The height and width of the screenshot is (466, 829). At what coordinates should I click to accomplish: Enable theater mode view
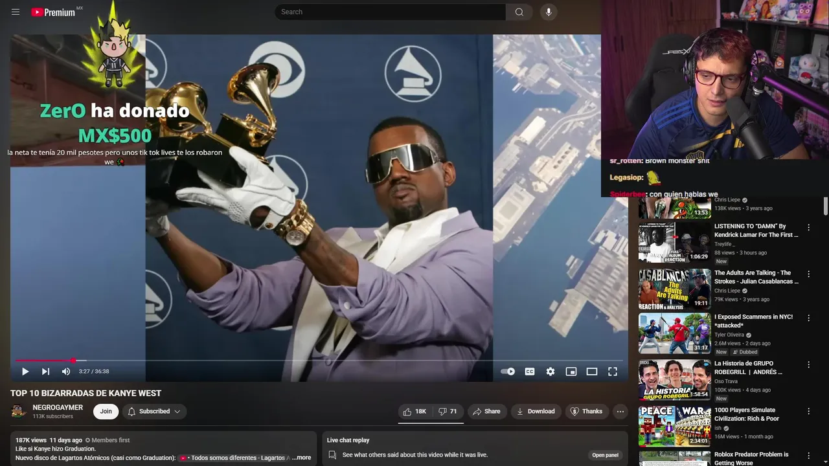click(592, 372)
